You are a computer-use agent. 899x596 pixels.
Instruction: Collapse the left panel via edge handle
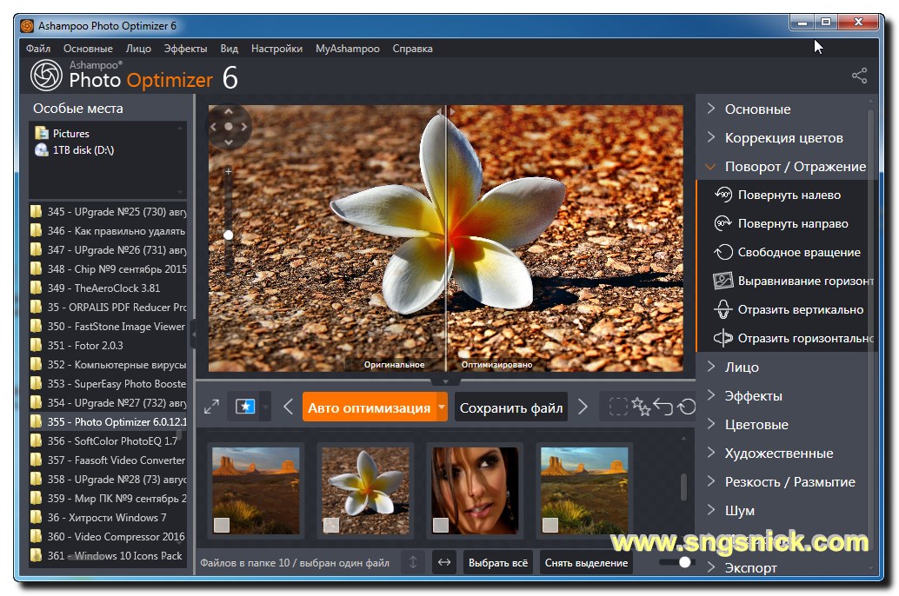[x=193, y=334]
